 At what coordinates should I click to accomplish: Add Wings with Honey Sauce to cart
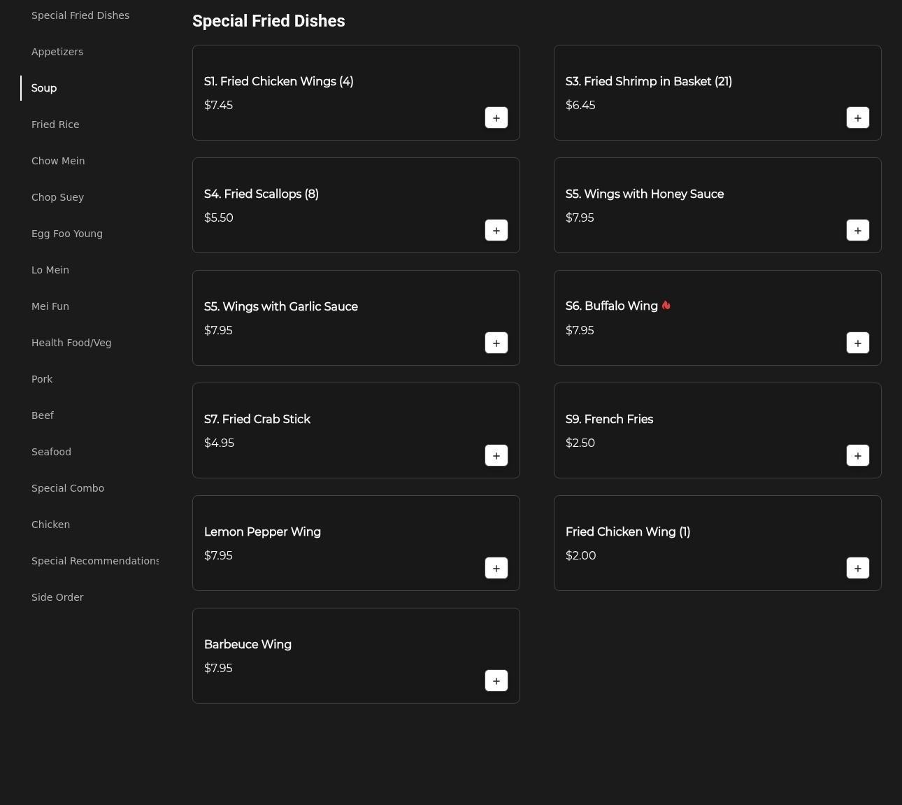857,230
